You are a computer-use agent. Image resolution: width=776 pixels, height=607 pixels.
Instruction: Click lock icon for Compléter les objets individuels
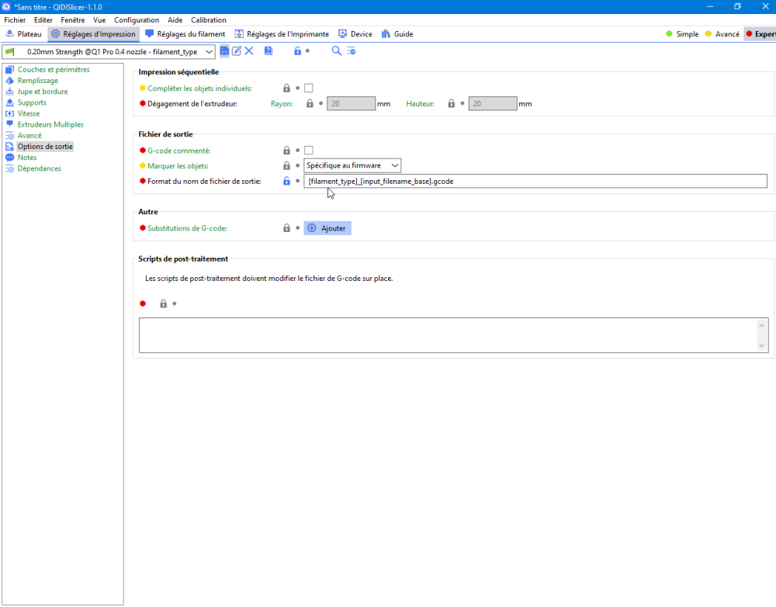click(286, 88)
